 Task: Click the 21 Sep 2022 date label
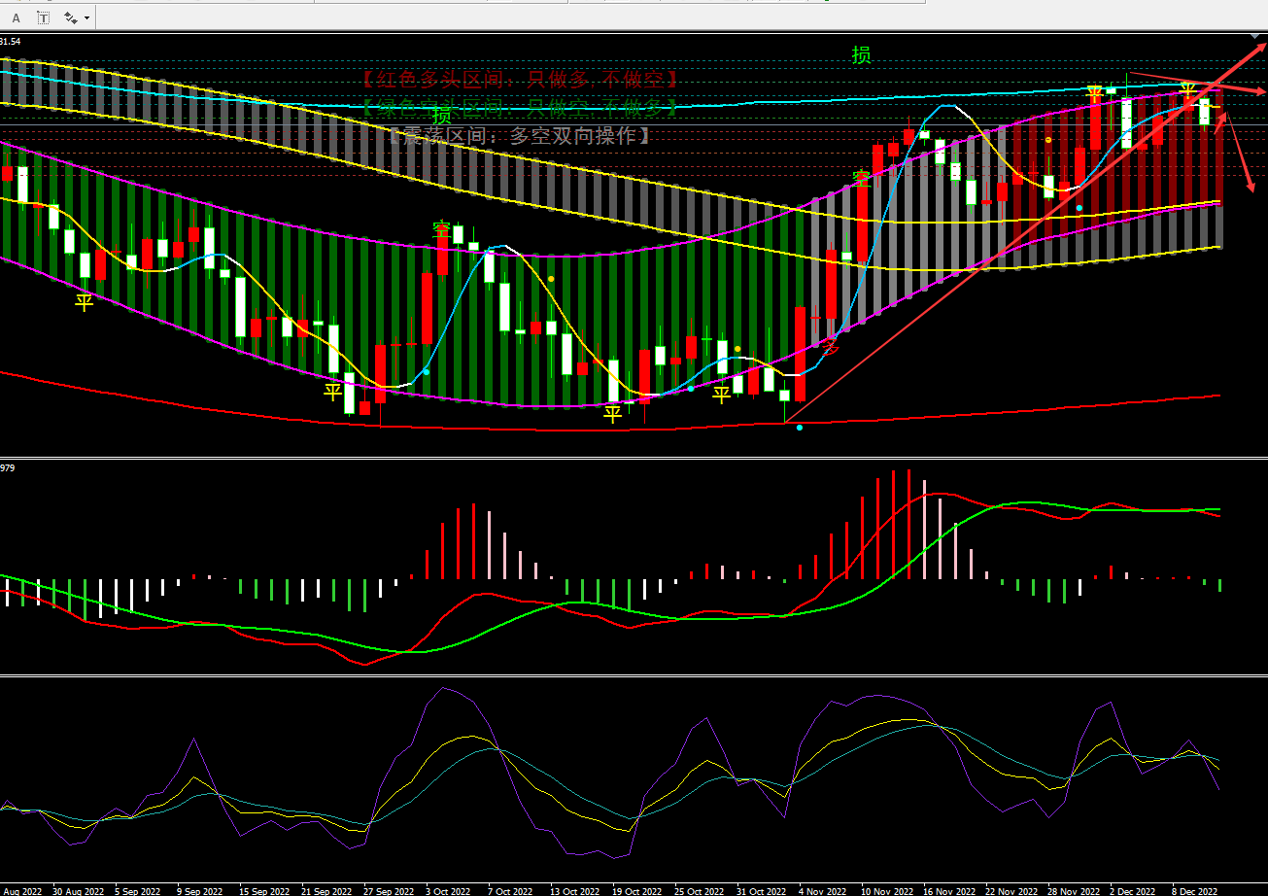[x=326, y=891]
